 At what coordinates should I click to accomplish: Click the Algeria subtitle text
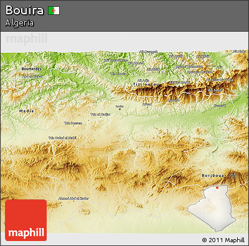[x=19, y=23]
